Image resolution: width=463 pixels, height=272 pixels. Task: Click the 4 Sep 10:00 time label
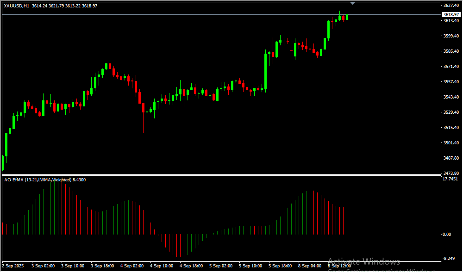click(162, 266)
